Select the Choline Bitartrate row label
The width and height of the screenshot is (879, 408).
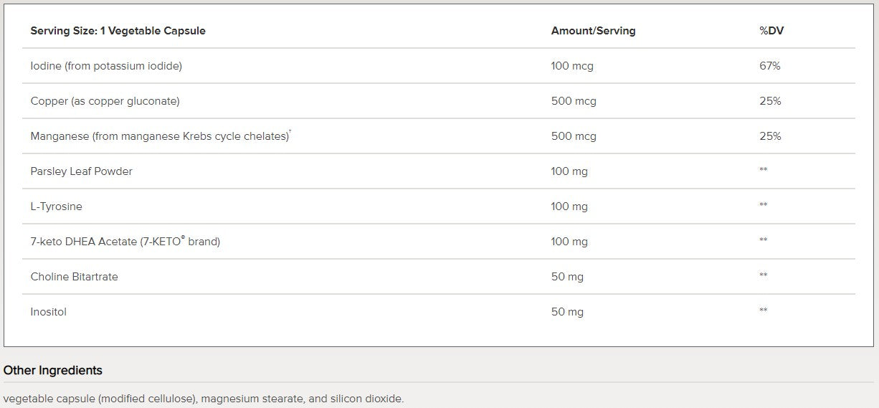click(x=74, y=277)
